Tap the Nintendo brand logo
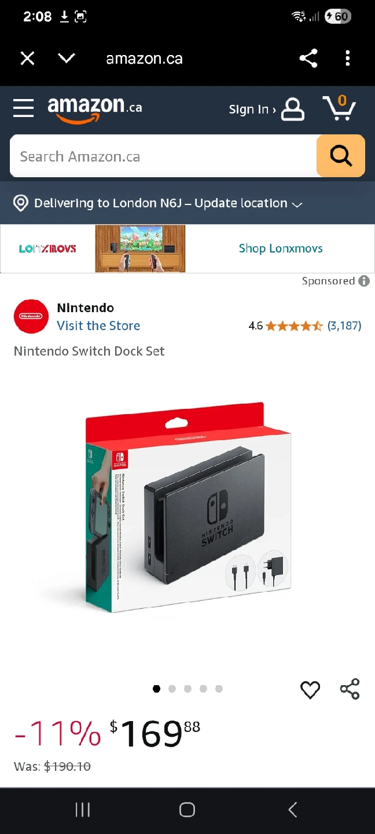375x834 pixels. point(31,316)
